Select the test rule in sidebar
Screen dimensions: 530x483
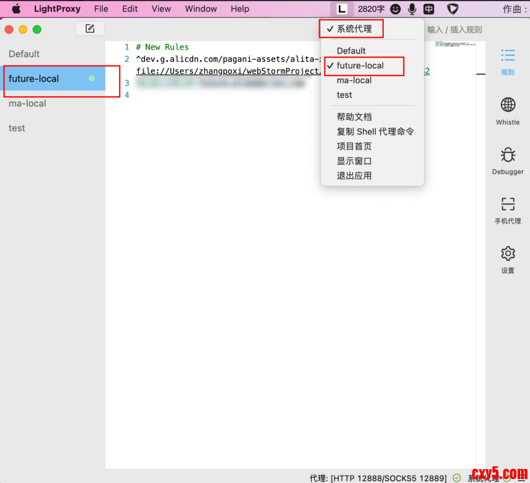17,128
